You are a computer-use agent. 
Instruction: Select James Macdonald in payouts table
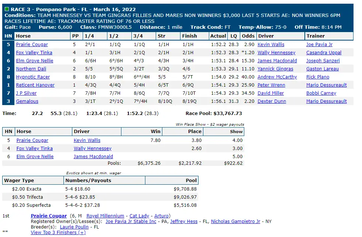pos(93,156)
